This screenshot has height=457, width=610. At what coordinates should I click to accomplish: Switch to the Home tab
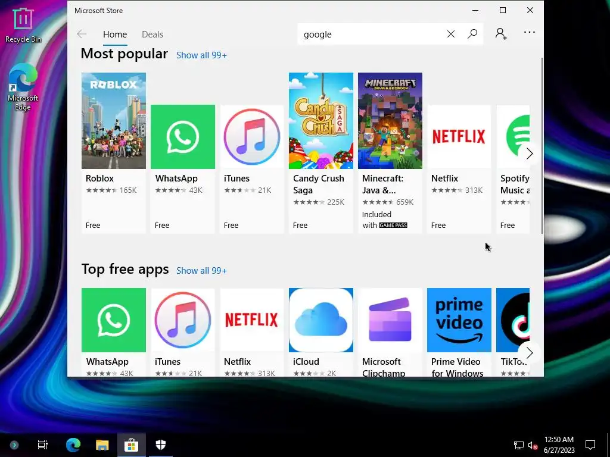click(x=115, y=34)
